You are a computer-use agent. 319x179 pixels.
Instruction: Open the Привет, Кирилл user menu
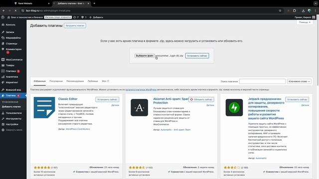point(305,17)
